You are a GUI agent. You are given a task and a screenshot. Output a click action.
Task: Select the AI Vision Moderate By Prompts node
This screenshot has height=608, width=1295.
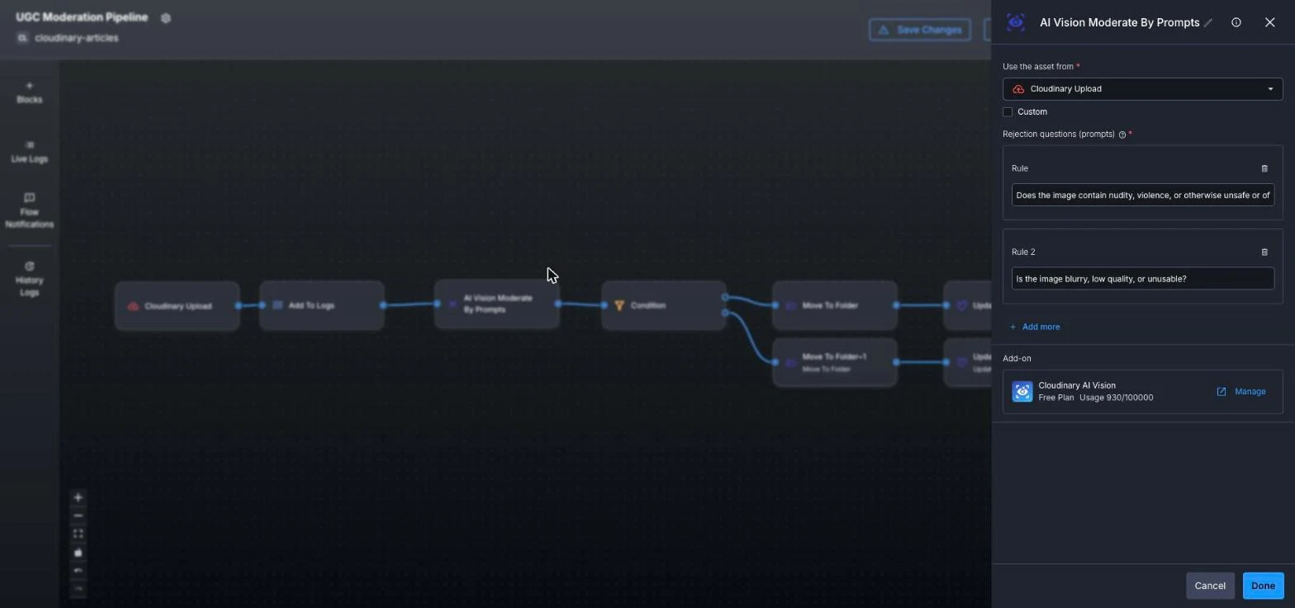(x=497, y=304)
